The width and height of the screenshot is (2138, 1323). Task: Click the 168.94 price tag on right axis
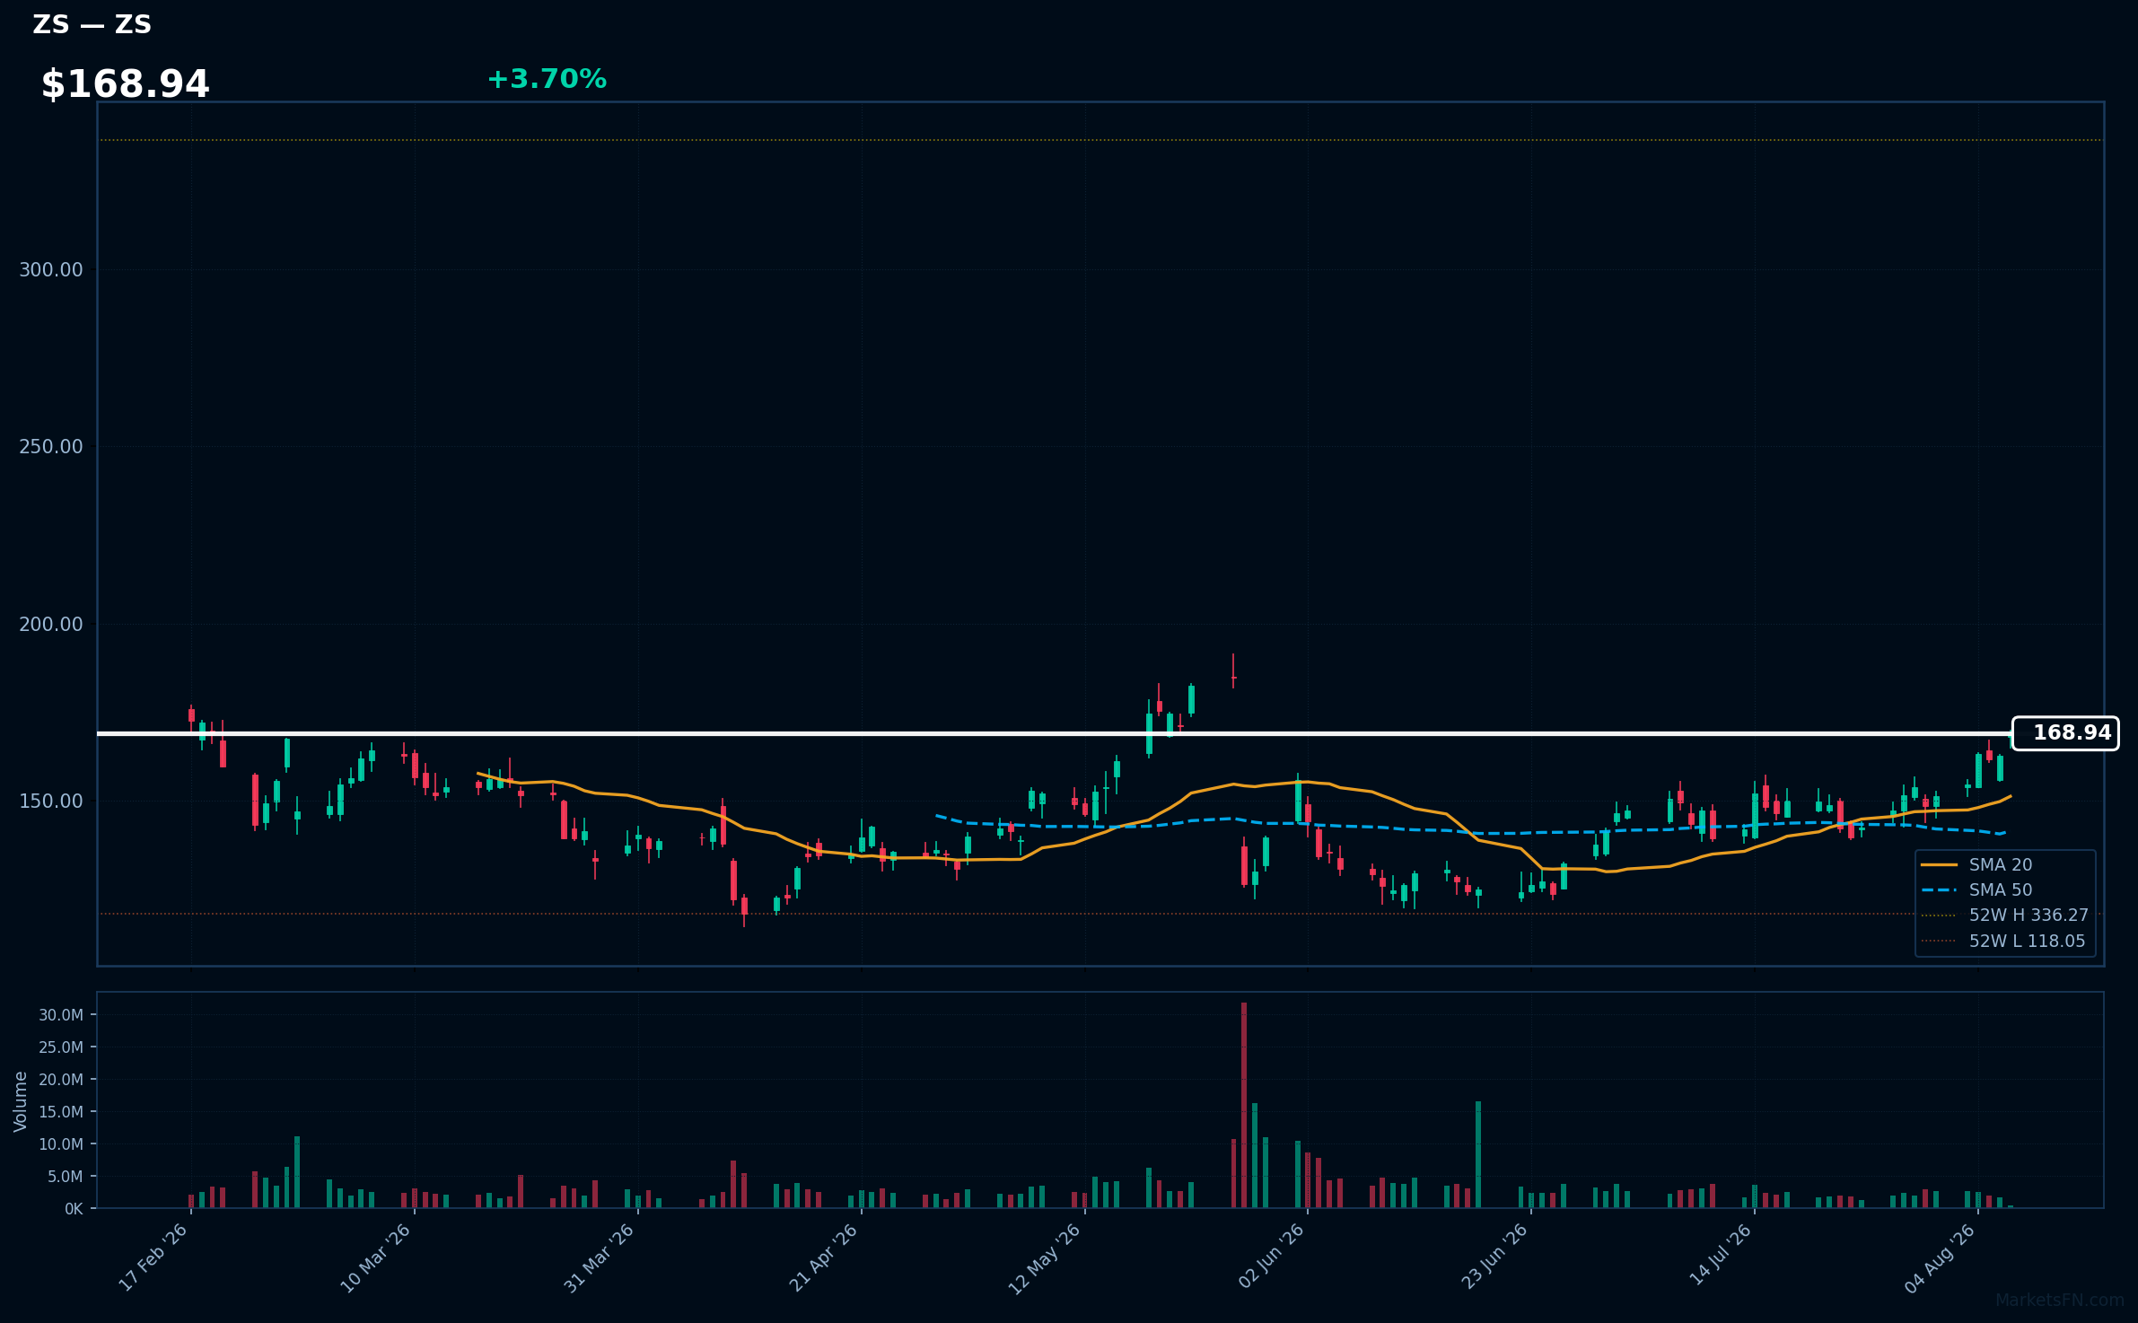point(2065,733)
